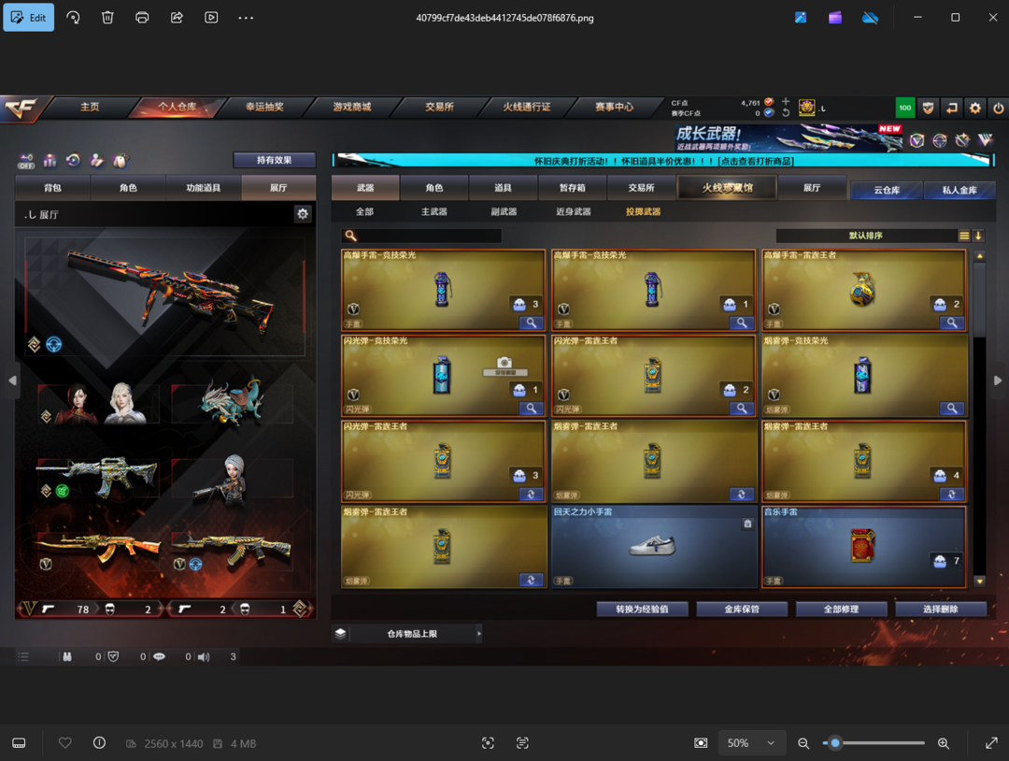Screen dimensions: 1009x761
Task: Click the plus icon beside CF点 balance
Action: 786,102
